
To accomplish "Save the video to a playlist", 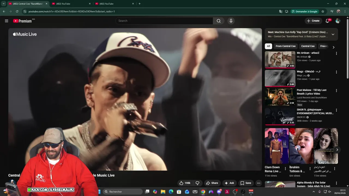I will [x=246, y=183].
